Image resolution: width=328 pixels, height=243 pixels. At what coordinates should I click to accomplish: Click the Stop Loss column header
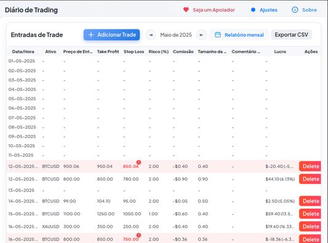(x=134, y=52)
